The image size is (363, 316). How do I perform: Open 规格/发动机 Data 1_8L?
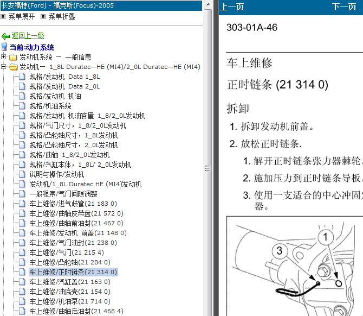pyautogui.click(x=64, y=77)
